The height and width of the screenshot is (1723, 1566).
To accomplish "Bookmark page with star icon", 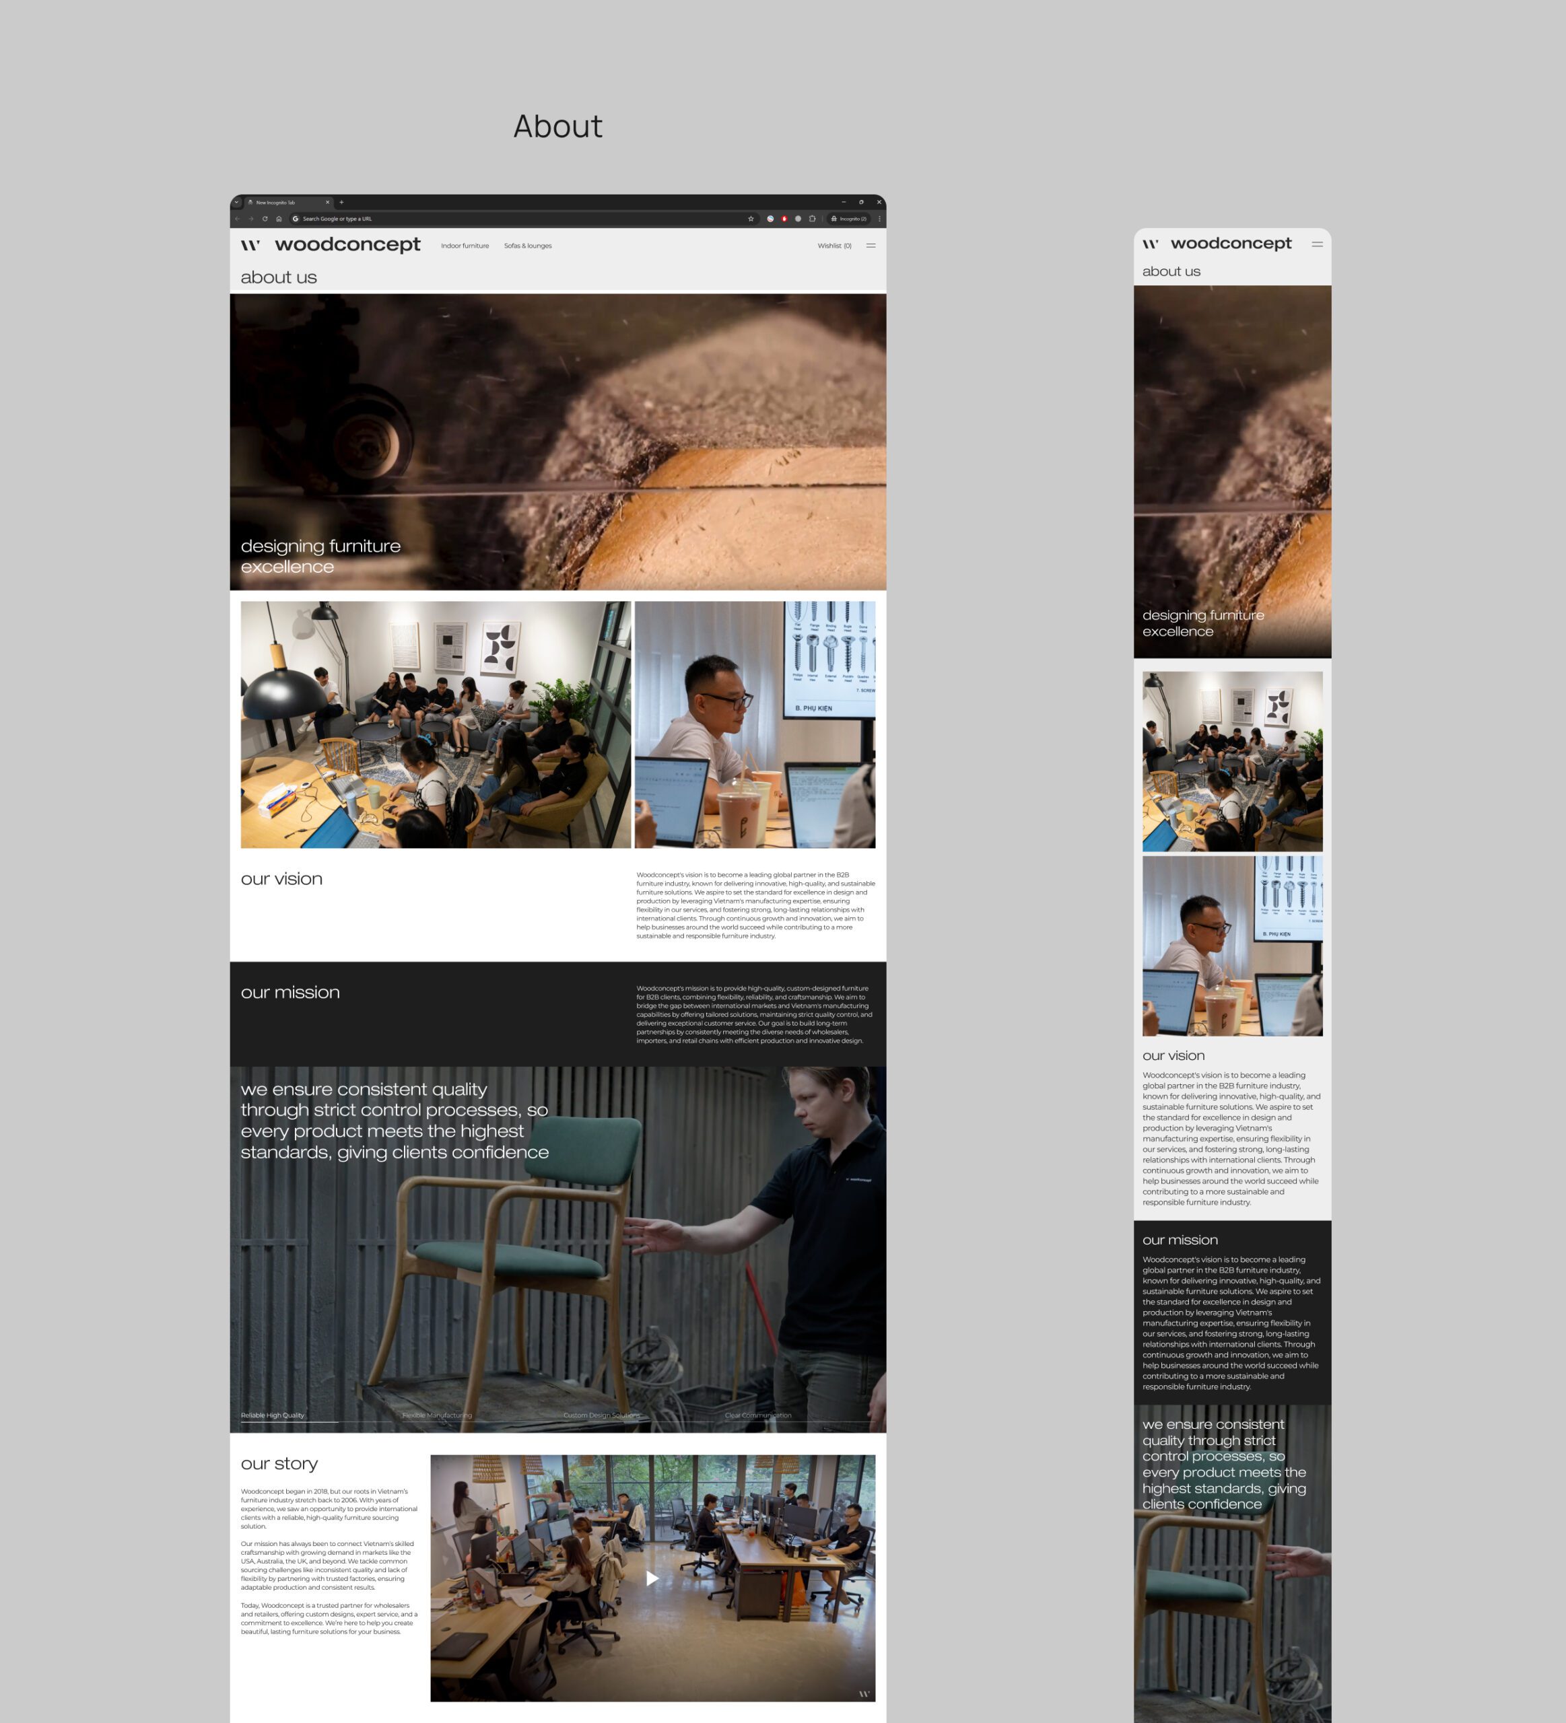I will click(751, 219).
